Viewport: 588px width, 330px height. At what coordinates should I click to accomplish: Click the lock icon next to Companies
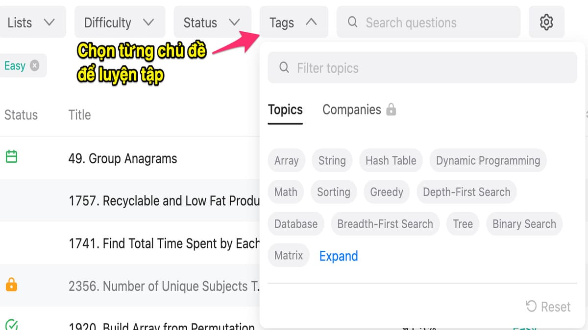(391, 110)
